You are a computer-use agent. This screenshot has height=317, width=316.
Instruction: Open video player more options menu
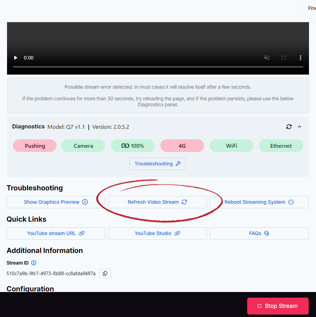301,58
